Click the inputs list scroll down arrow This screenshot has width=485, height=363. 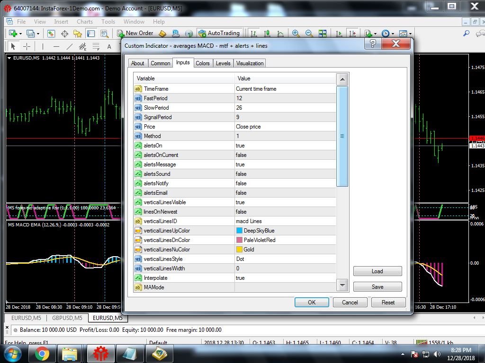coord(342,285)
